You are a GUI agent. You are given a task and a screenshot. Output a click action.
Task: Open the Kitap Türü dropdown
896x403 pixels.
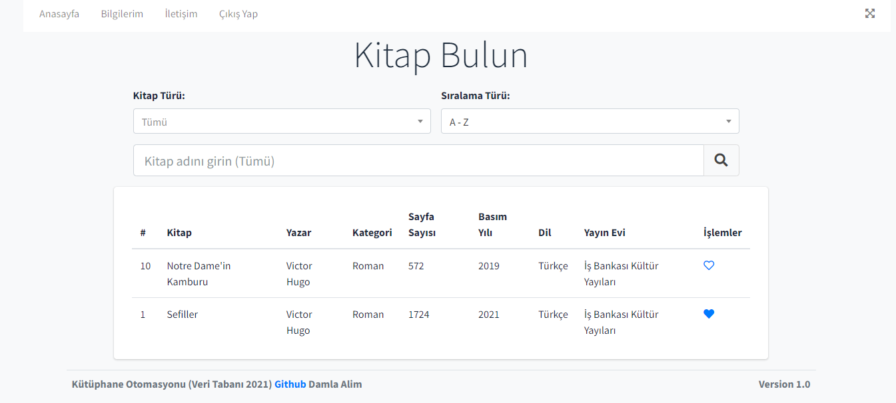coord(282,120)
